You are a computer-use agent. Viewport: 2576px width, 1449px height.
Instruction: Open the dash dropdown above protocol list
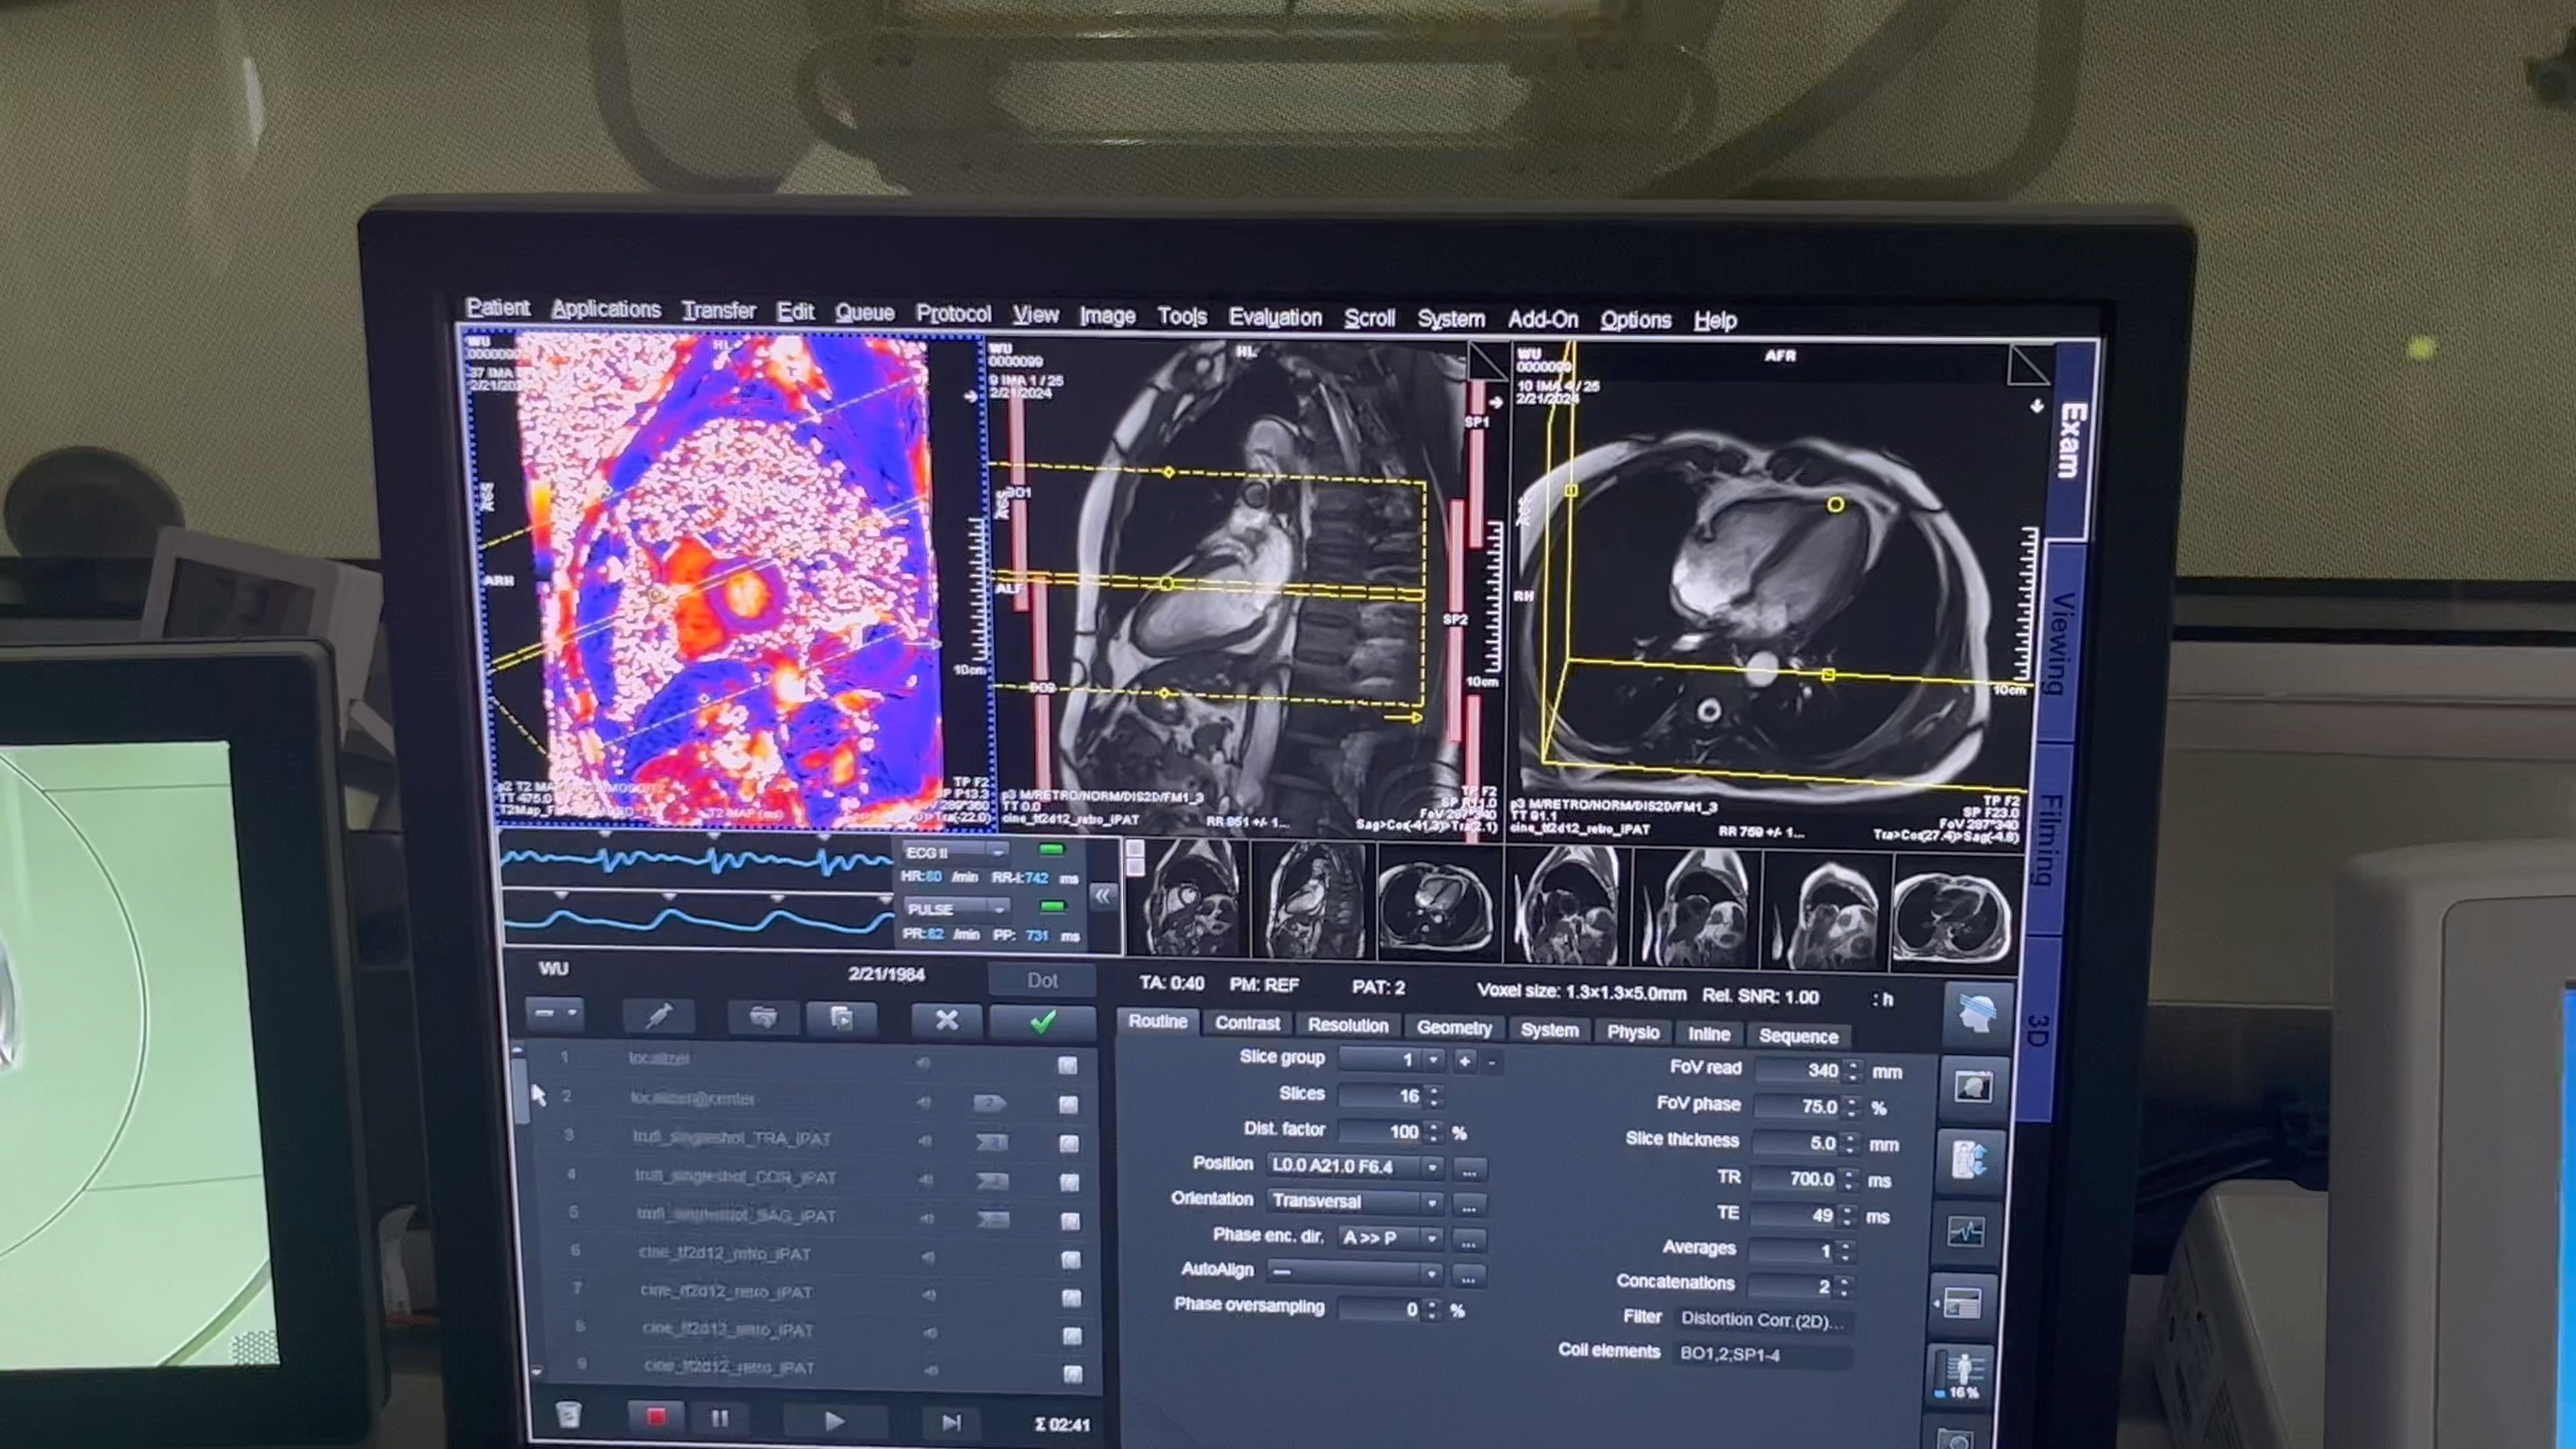[x=554, y=1014]
